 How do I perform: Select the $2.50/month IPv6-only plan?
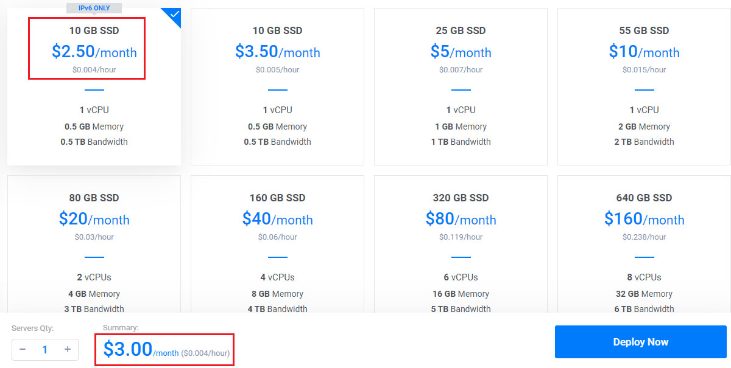94,86
